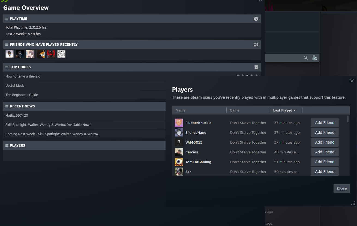This screenshot has height=226, width=357.
Task: Open Coming Next Week Skill Spotlight news
Action: [52, 134]
